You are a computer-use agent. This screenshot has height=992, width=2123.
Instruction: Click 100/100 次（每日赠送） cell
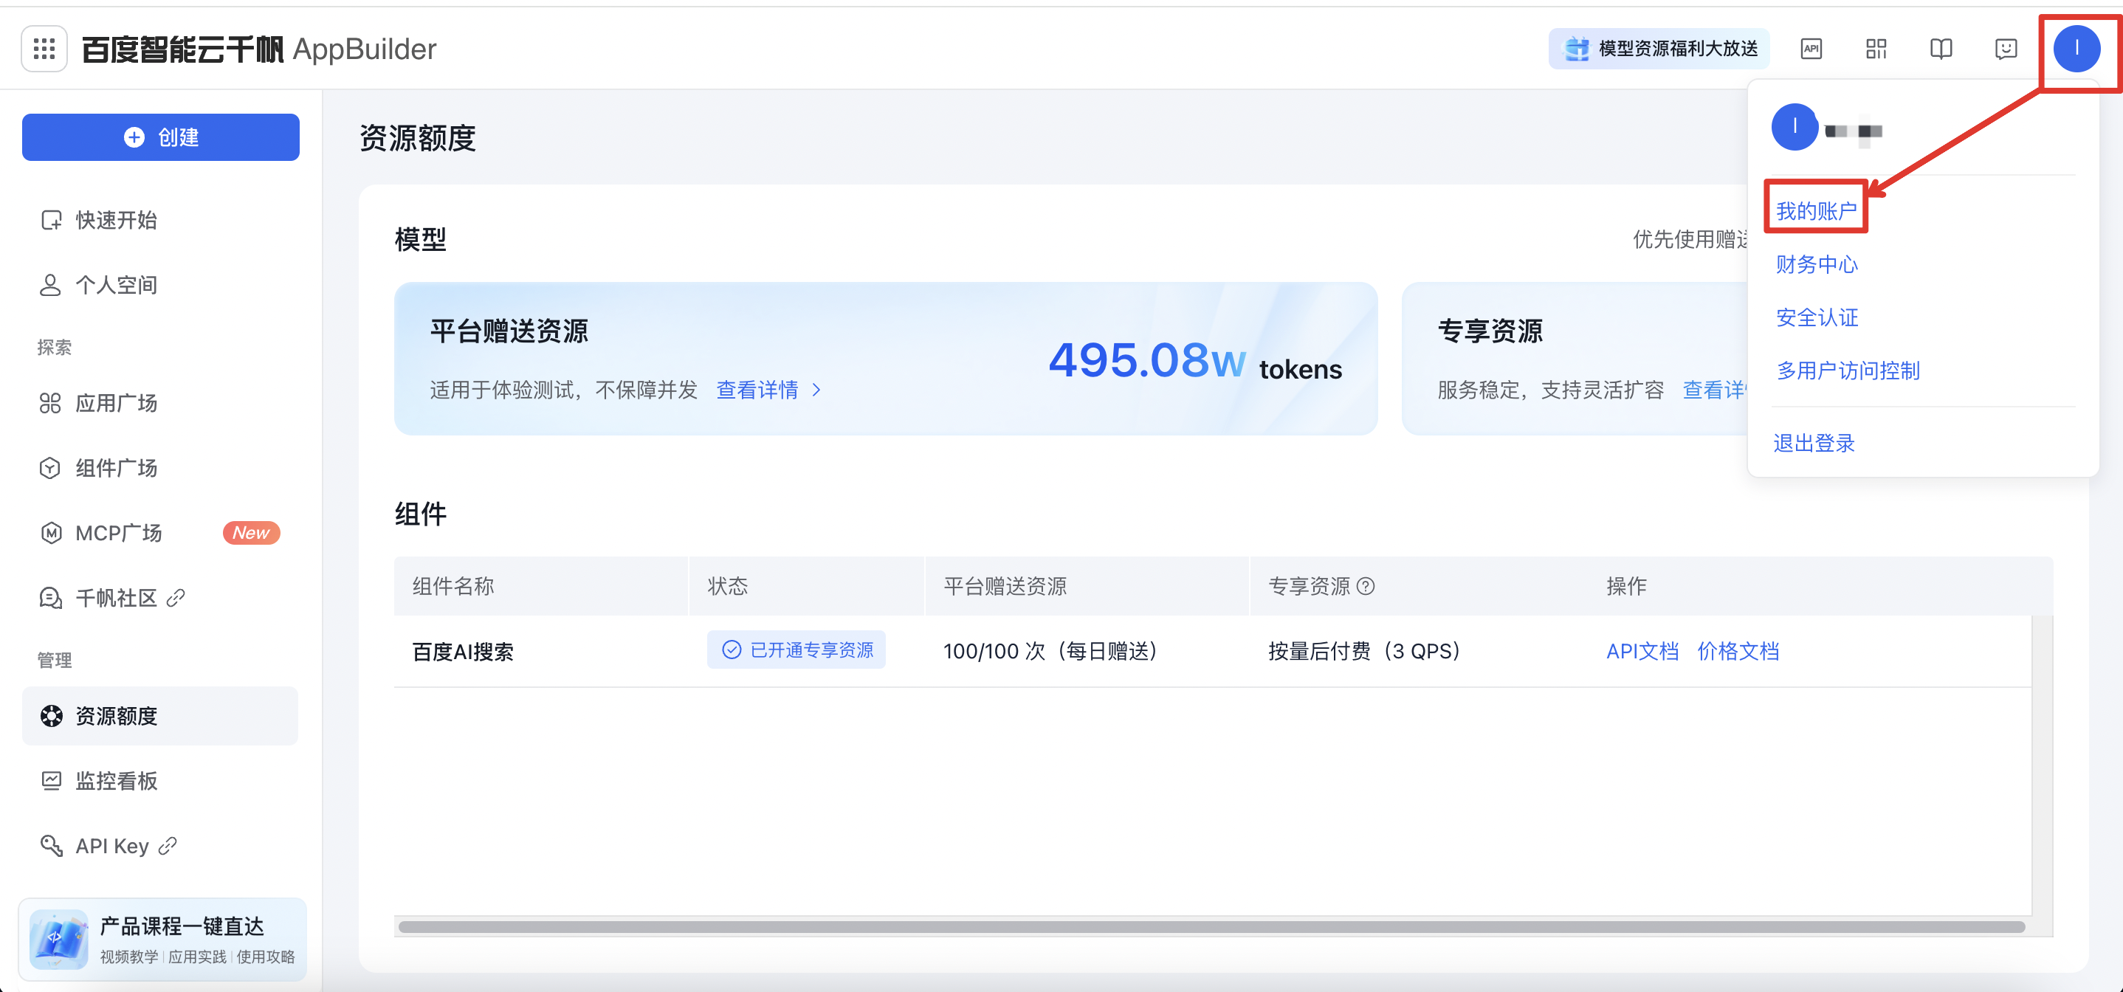coord(1053,651)
